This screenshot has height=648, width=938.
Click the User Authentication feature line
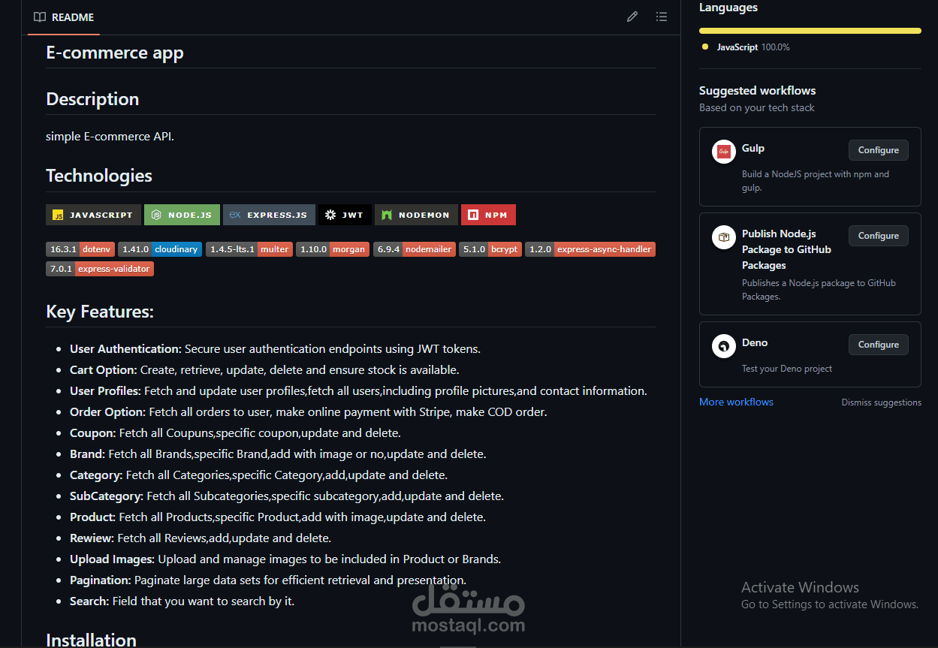pos(275,349)
